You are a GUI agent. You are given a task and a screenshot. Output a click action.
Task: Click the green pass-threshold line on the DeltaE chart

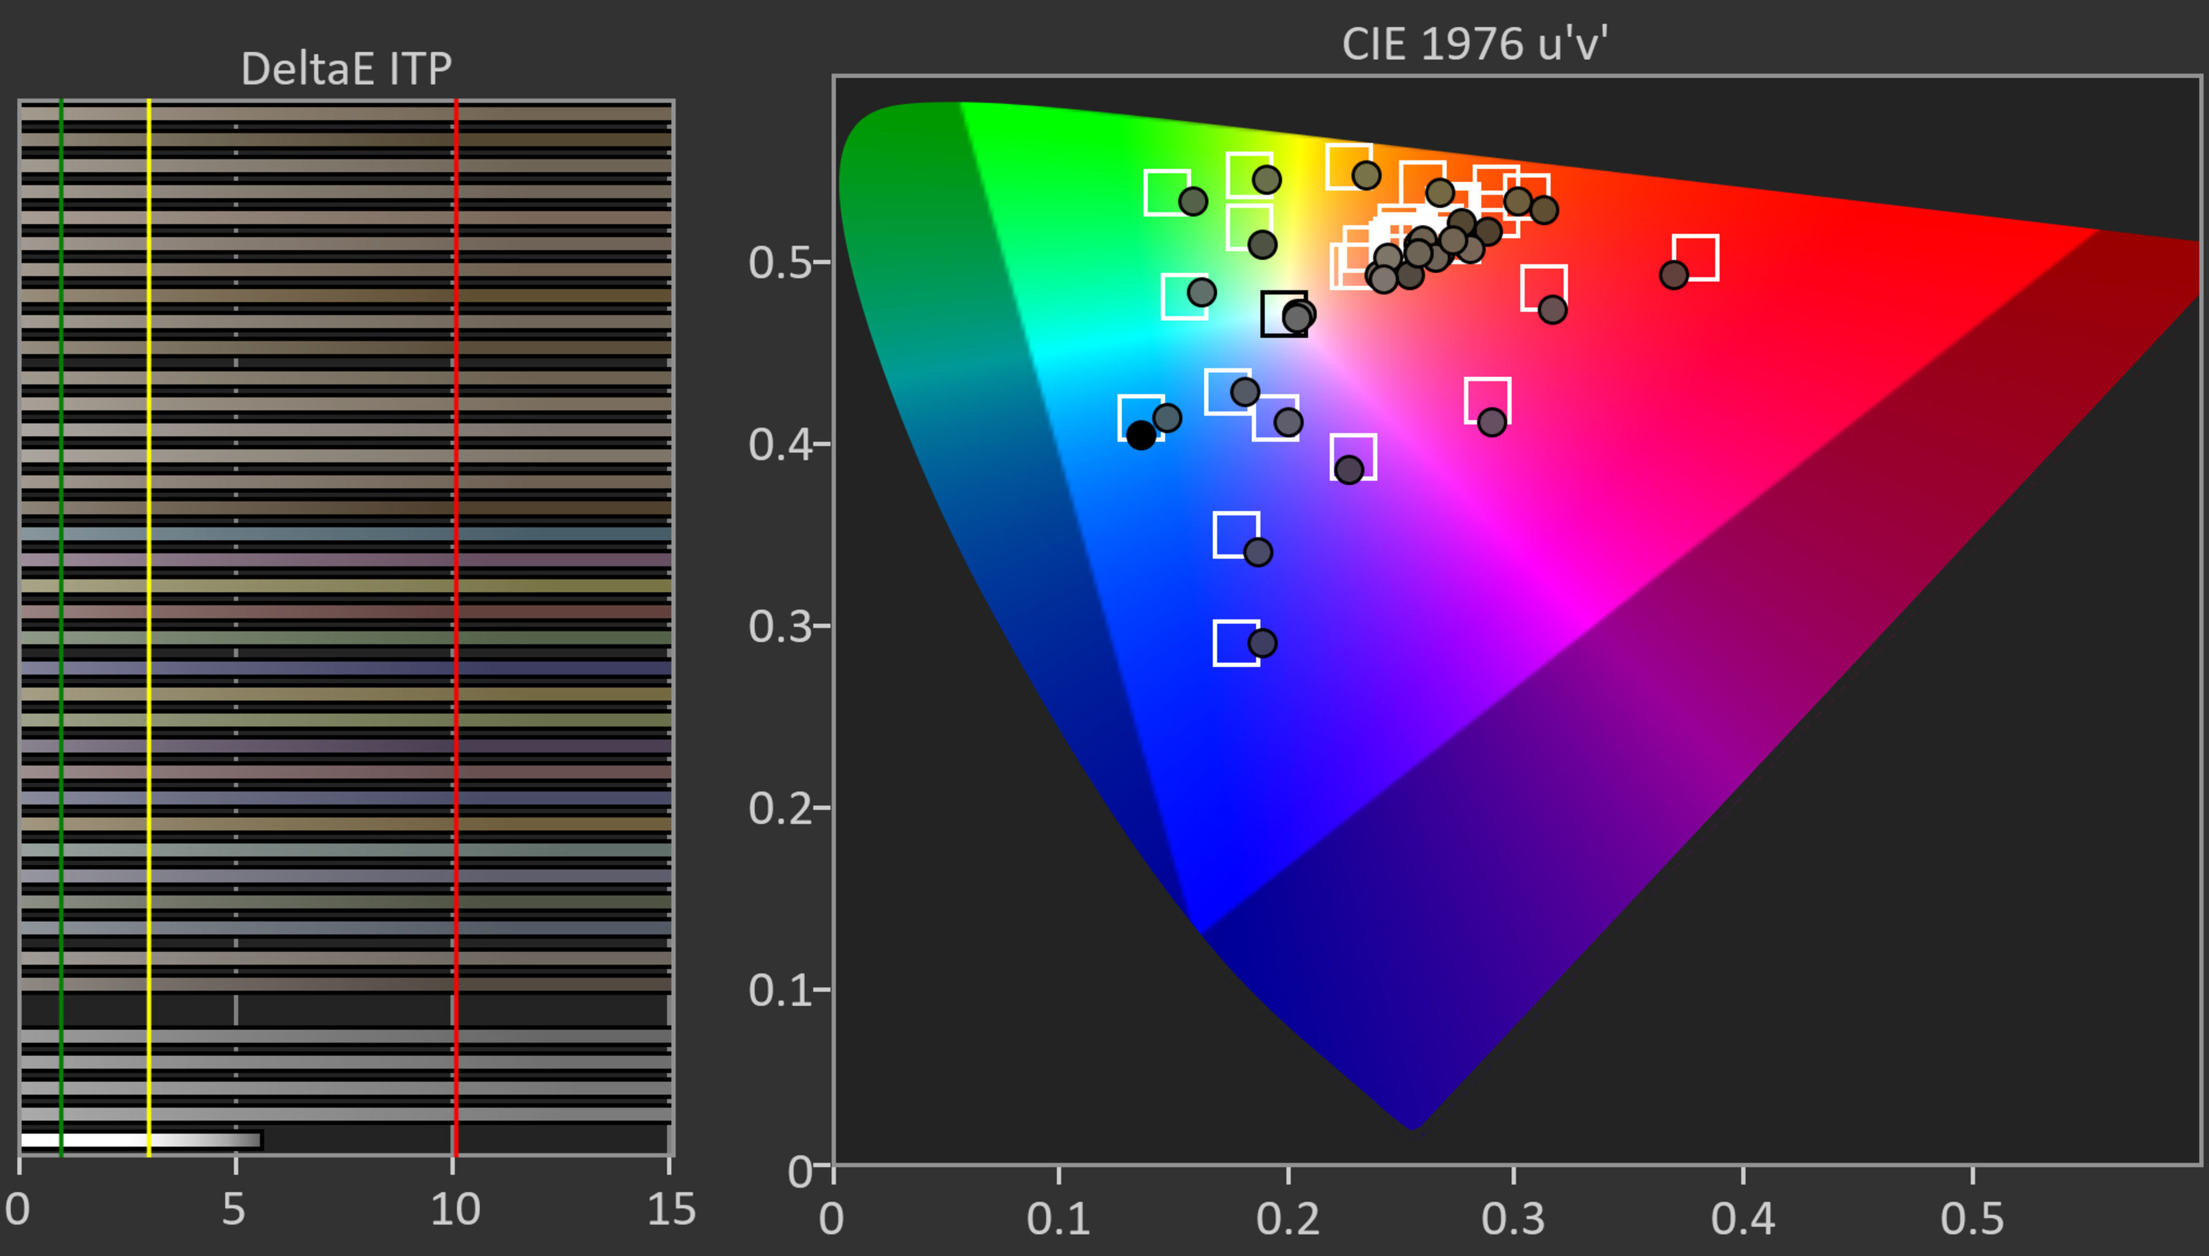pos(62,604)
